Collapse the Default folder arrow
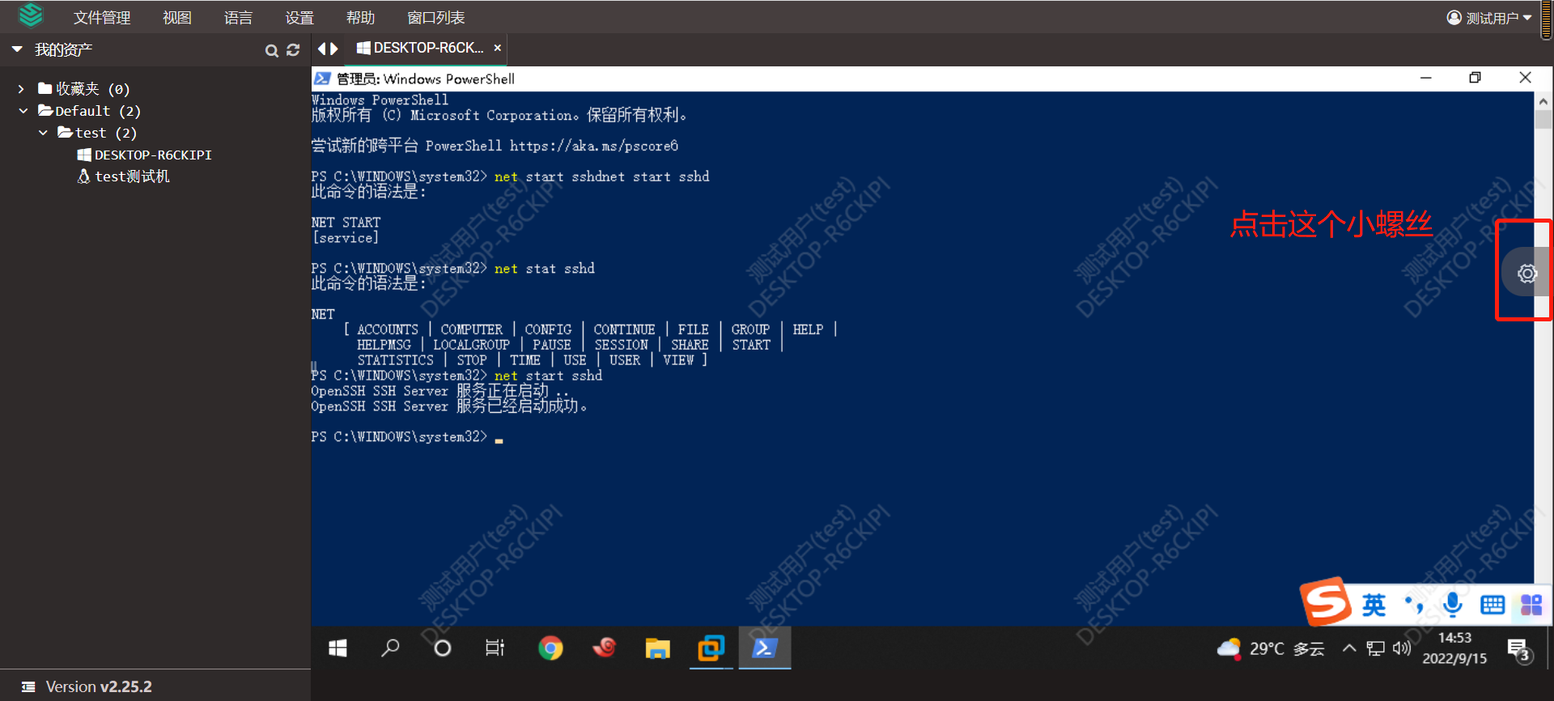Screen dimensions: 1554x701 point(23,111)
